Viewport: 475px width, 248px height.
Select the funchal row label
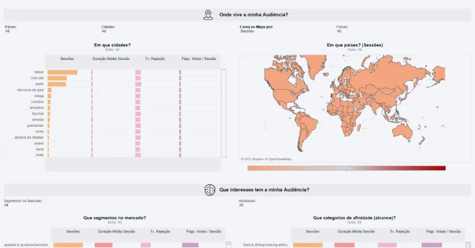[38, 114]
